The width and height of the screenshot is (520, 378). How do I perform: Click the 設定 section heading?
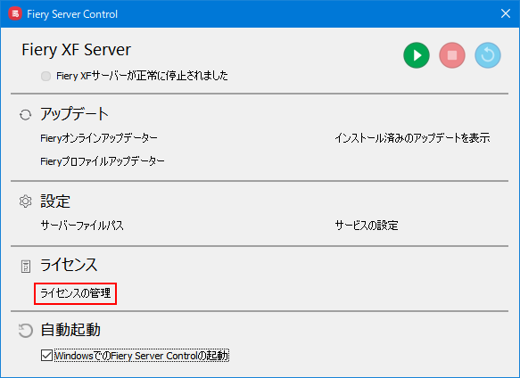point(55,201)
